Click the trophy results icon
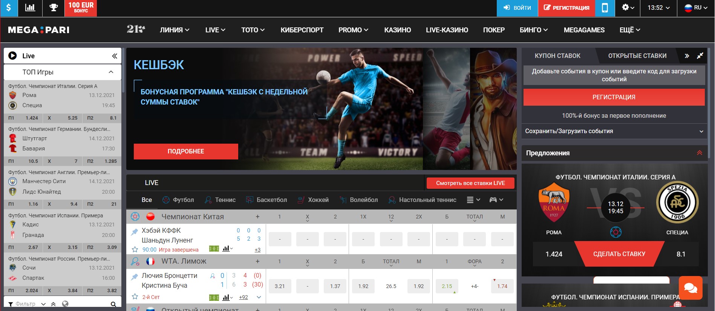Screen dimensions: 715x311 (54, 8)
